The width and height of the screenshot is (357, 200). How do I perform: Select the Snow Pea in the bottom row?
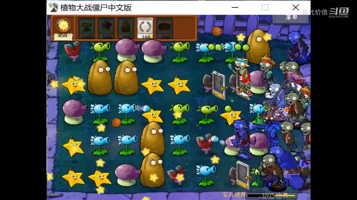click(x=206, y=175)
